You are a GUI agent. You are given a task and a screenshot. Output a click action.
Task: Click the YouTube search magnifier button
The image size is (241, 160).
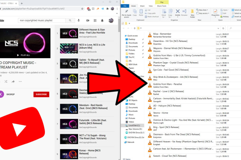click(x=70, y=20)
